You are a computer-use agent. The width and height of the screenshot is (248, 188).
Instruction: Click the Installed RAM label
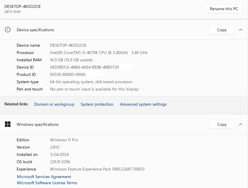[x=29, y=60]
